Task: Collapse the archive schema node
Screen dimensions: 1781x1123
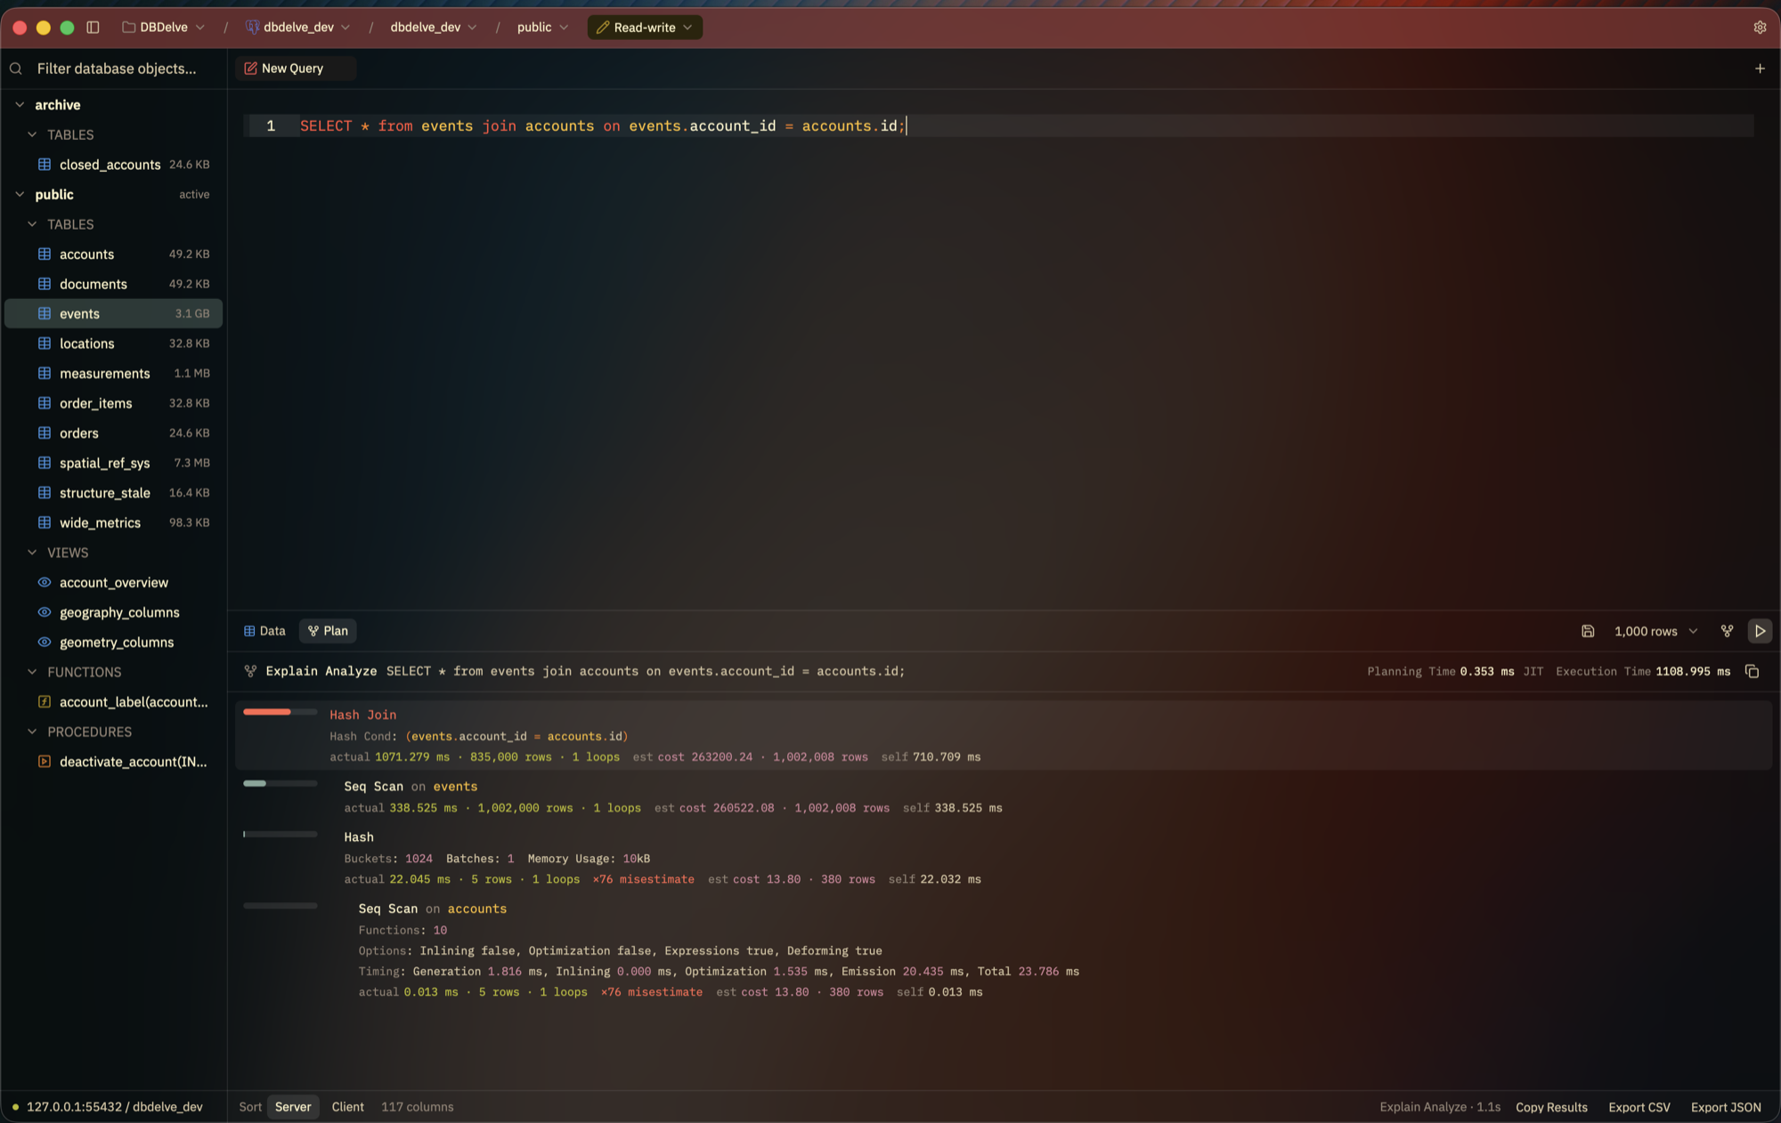Action: coord(20,104)
